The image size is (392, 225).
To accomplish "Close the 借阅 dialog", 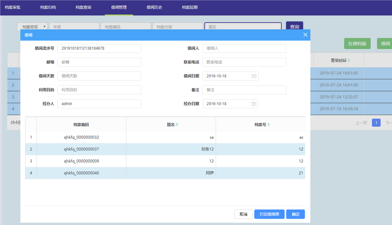I will click(x=305, y=35).
